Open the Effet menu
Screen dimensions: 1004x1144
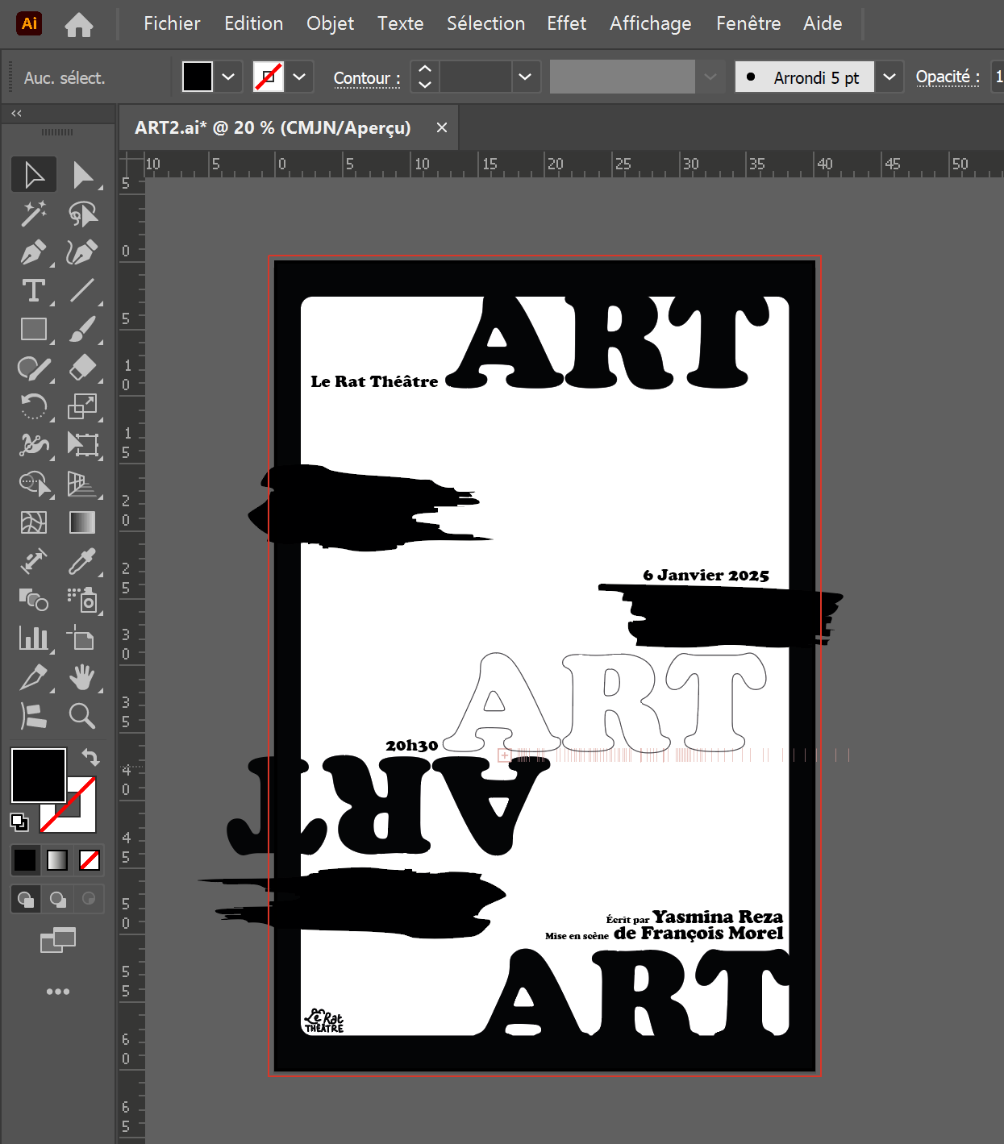click(x=566, y=23)
